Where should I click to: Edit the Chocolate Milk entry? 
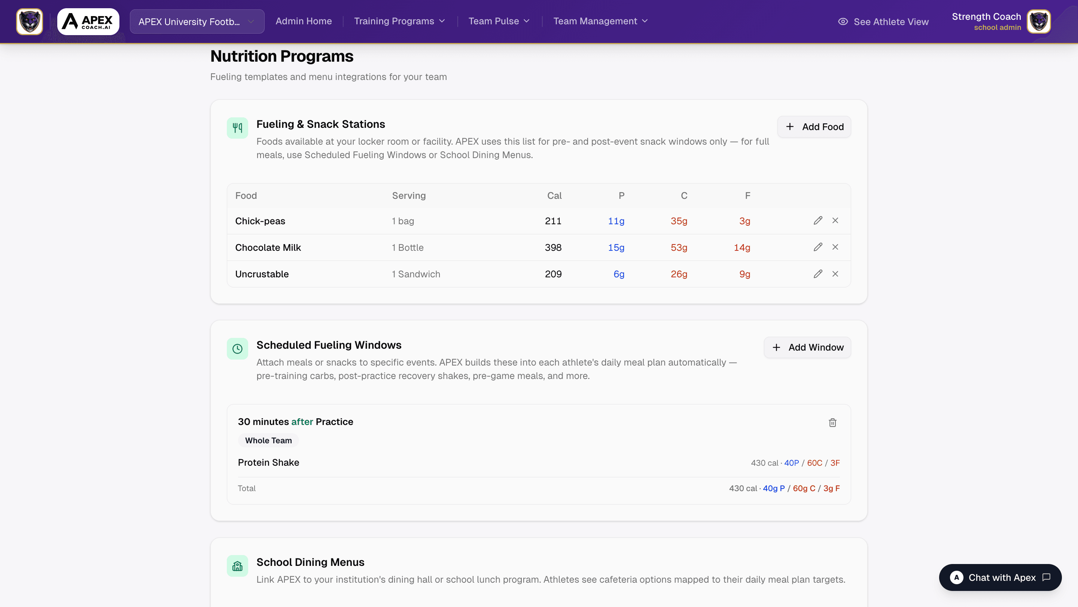pyautogui.click(x=818, y=247)
